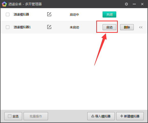Create a new emulator via 新建模拟器

coord(130,116)
